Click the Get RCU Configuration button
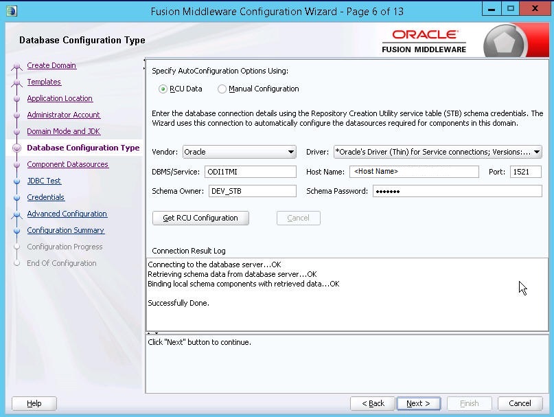Screen dimensions: 554x417 pyautogui.click(x=200, y=218)
